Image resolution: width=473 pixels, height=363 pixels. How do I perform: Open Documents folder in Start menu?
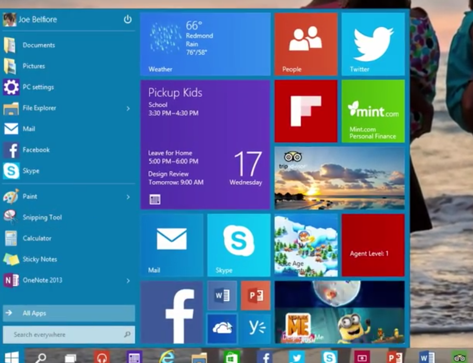click(x=69, y=45)
